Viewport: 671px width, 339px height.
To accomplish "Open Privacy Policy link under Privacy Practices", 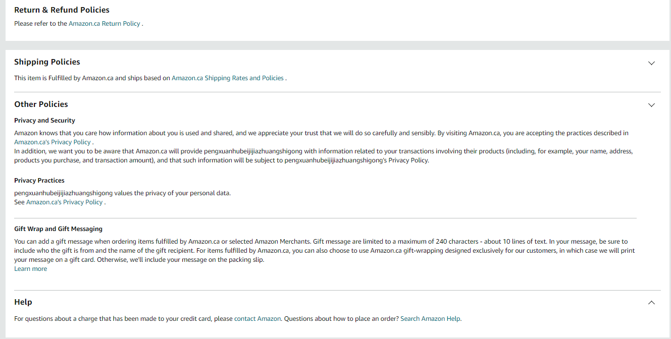I will point(64,202).
